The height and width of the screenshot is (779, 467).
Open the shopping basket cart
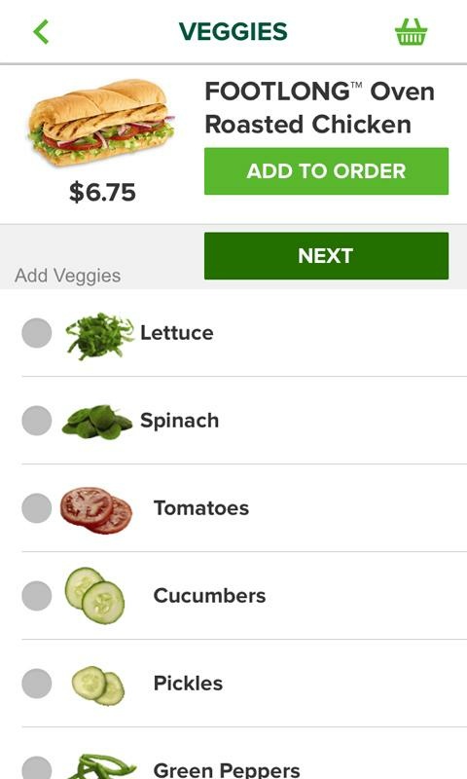pyautogui.click(x=411, y=32)
